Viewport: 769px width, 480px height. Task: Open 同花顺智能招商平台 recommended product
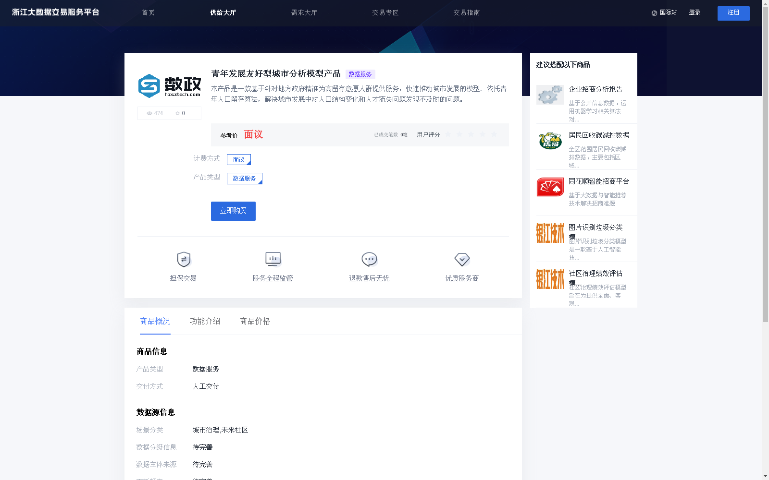pos(599,181)
